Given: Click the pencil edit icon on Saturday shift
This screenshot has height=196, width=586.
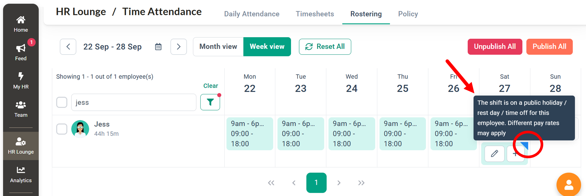Looking at the screenshot, I should point(494,154).
